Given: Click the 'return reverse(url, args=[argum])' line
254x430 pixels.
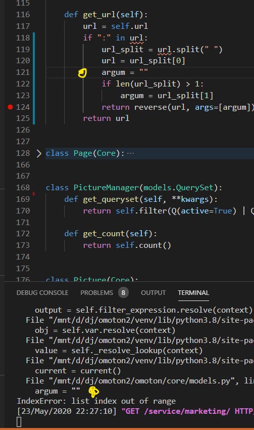Looking at the screenshot, I should [178, 107].
